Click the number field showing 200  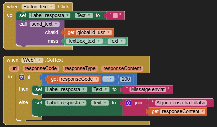coord(126,79)
